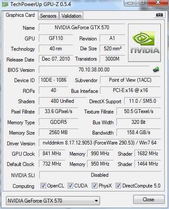Toggle the CUDA checkbox
Viewport: 169px width, 209px height.
click(x=70, y=185)
